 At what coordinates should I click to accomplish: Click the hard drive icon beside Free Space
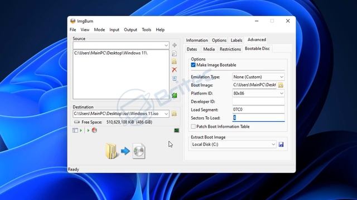[77, 122]
